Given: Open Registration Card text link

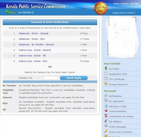Looking at the screenshot, I should [118, 74].
